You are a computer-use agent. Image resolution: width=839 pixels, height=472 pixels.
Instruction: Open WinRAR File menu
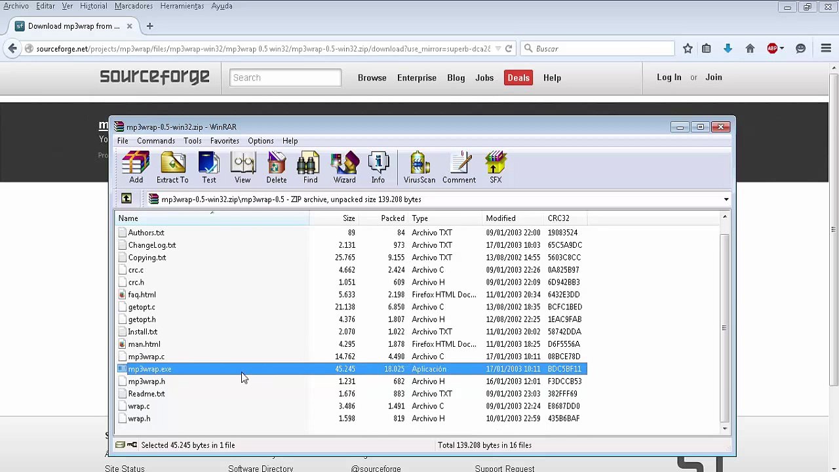click(123, 141)
